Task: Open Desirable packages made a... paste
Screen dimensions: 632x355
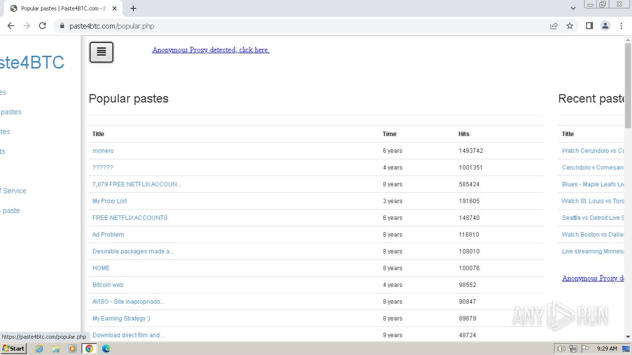Action: click(x=133, y=251)
